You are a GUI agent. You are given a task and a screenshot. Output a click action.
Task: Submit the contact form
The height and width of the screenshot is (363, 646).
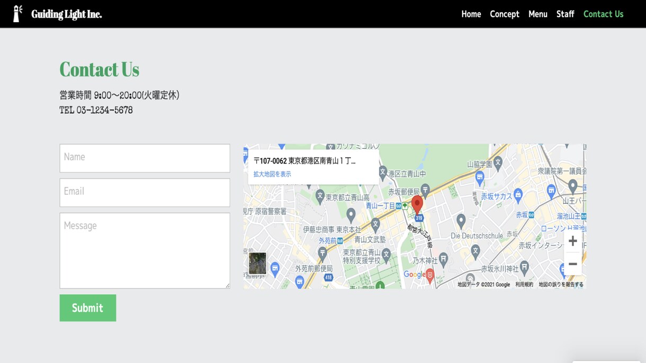[88, 308]
